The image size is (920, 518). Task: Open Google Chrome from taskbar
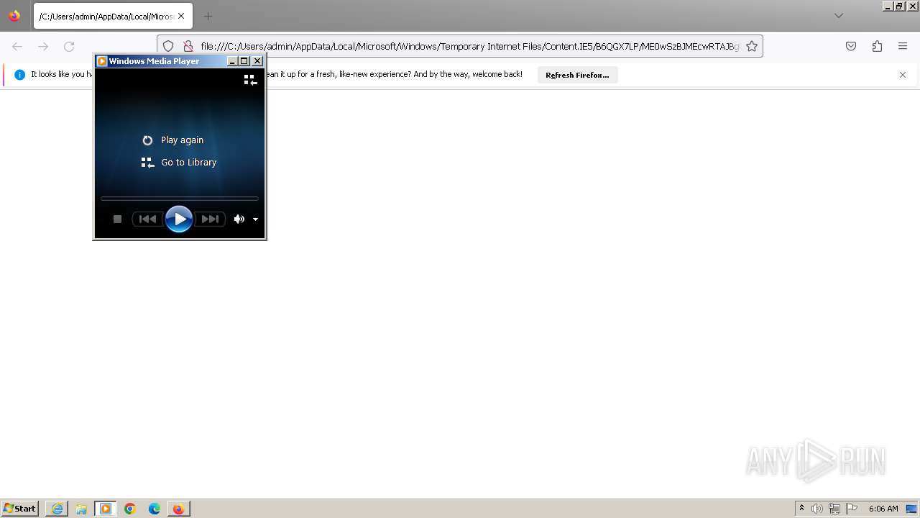(x=130, y=509)
